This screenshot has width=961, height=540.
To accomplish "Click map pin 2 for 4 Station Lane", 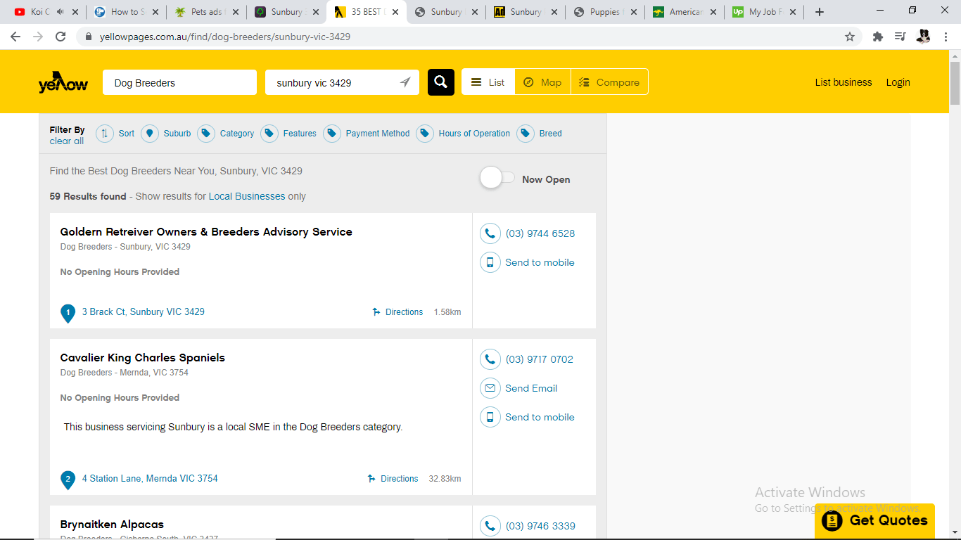I will [68, 480].
